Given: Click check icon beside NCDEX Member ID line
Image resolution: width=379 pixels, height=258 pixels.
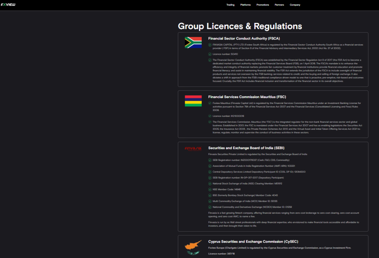Looking at the screenshot, I should point(210,207).
